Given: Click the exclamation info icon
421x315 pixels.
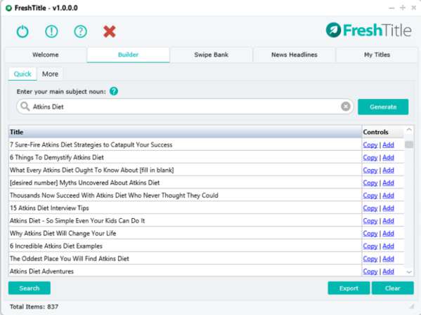Looking at the screenshot, I should pos(51,32).
